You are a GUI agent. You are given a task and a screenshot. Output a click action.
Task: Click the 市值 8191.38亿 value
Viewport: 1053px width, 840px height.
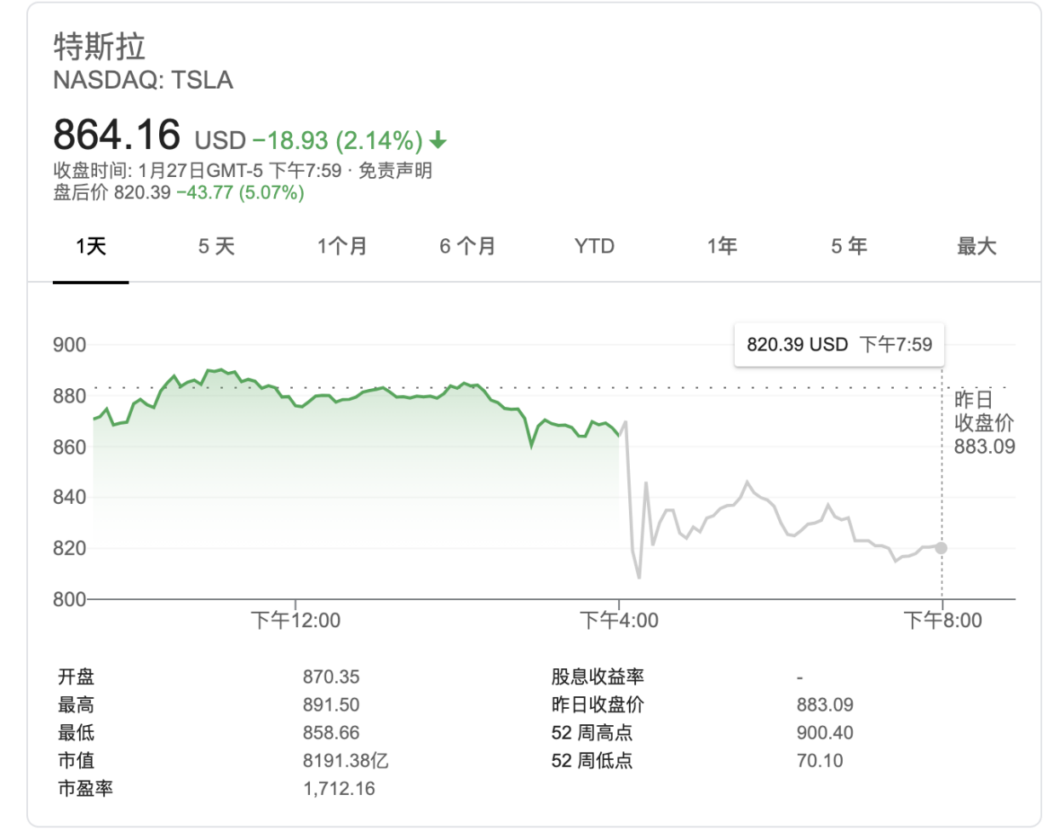click(x=346, y=761)
